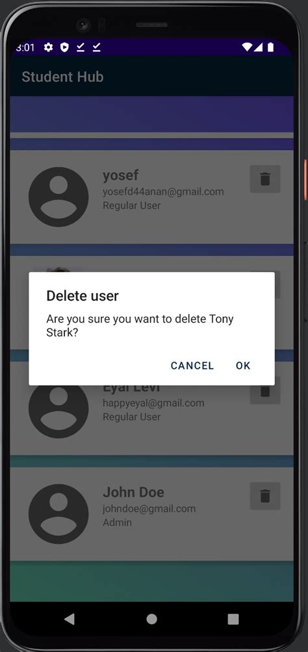This screenshot has height=652, width=308.
Task: Tap John Doe's profile avatar icon
Action: coord(58,514)
